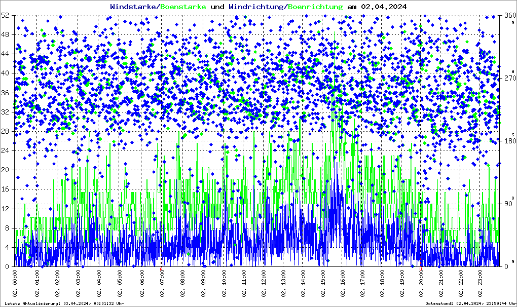Screen dimensions: 517x307
Task: Click time label '02. 03:00'
Action: tap(78, 283)
